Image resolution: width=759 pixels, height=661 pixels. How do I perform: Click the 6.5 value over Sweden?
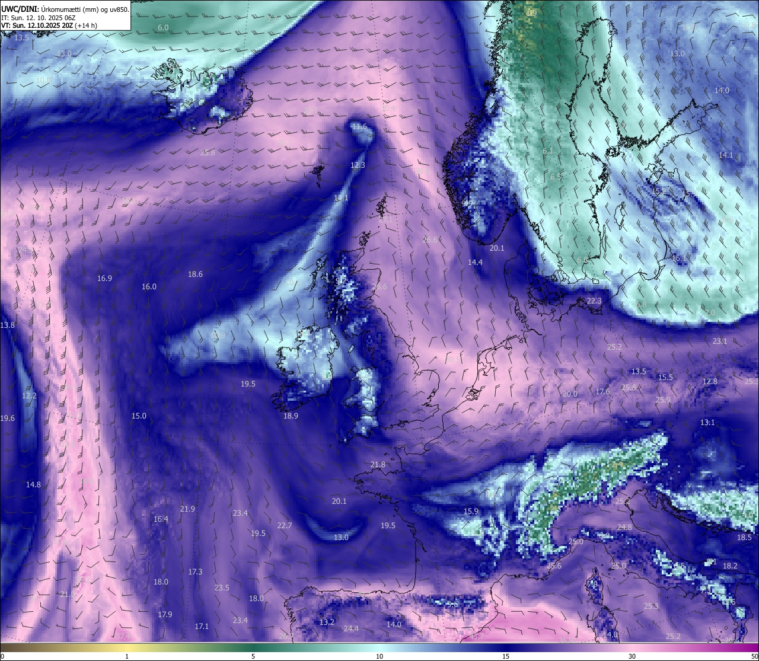tap(556, 177)
